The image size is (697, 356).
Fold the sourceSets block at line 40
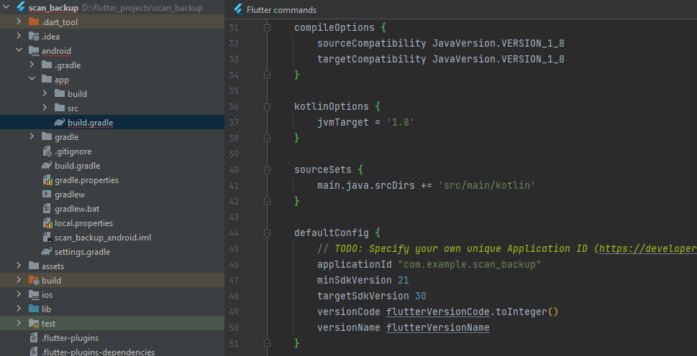pos(267,169)
